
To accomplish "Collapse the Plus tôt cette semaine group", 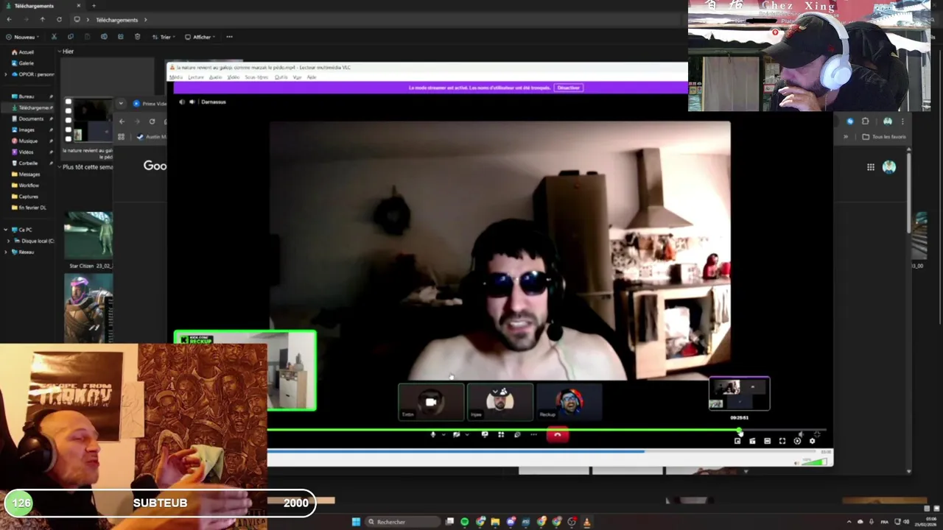I will (x=60, y=167).
